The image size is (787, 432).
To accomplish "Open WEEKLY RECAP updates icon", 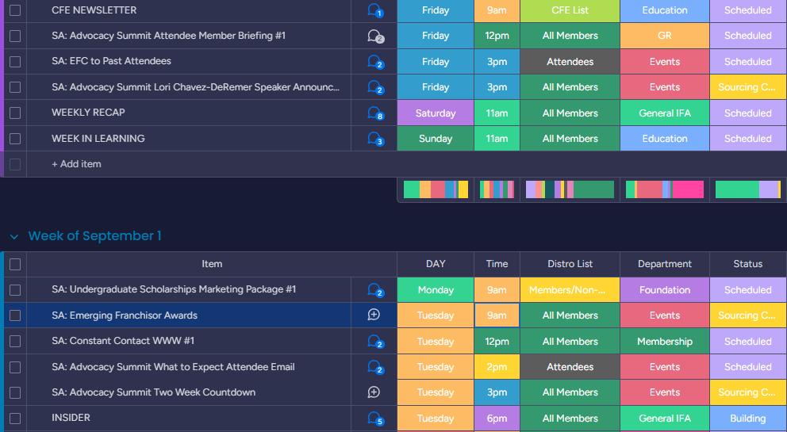I will click(x=374, y=113).
